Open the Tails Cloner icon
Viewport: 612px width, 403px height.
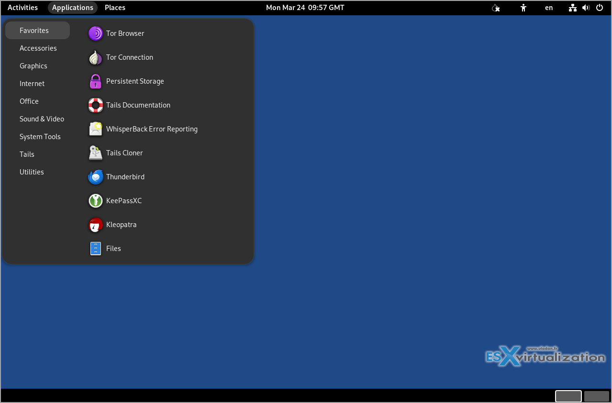click(96, 153)
